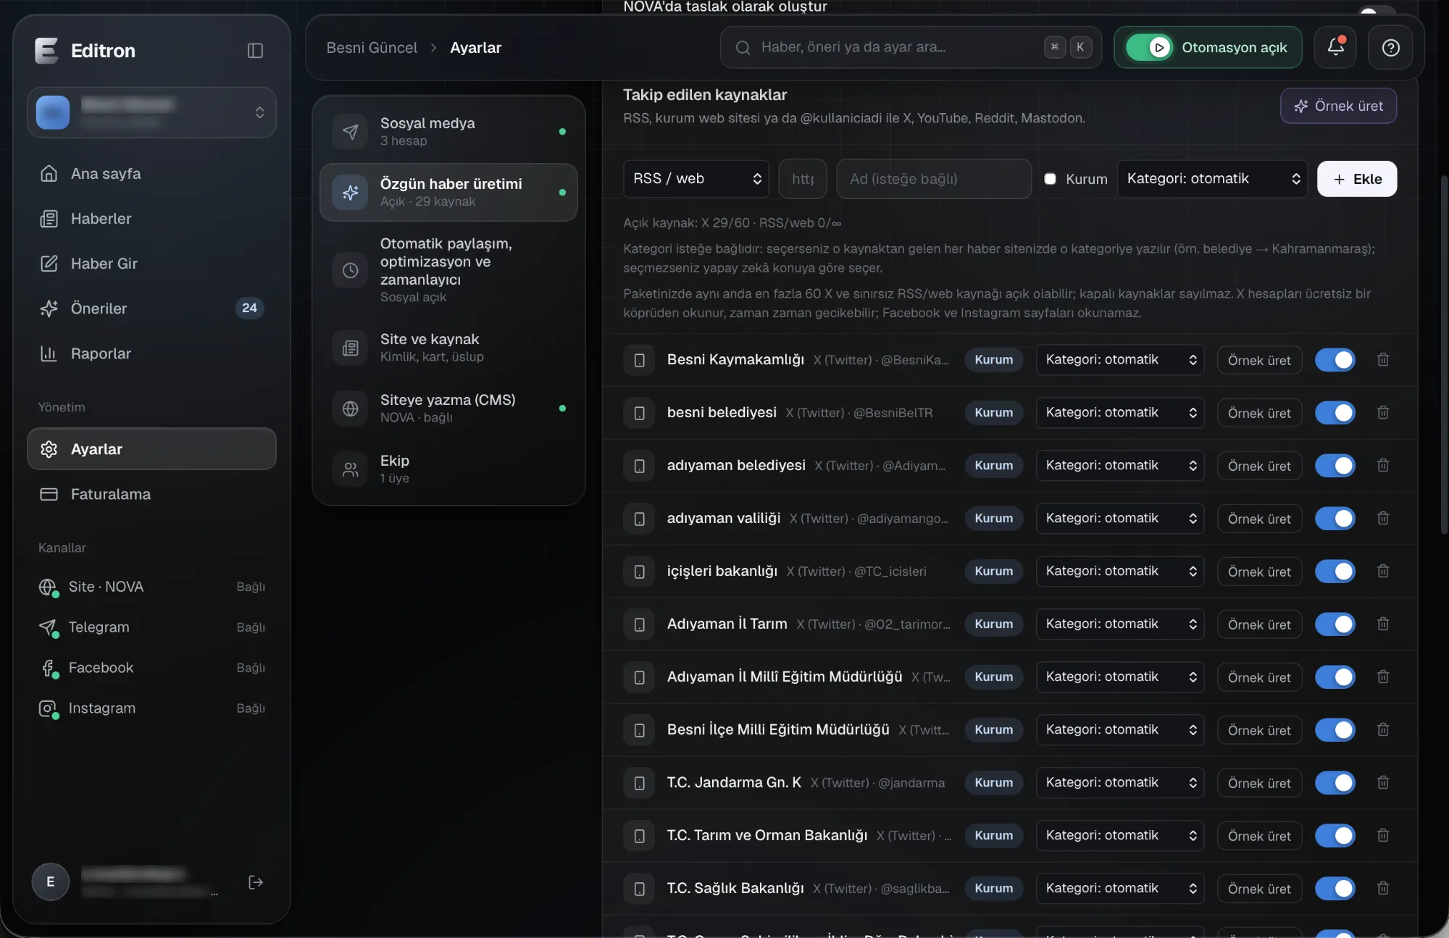This screenshot has width=1449, height=938.
Task: Click the Sosyal medya paper-plane icon
Action: click(x=350, y=132)
